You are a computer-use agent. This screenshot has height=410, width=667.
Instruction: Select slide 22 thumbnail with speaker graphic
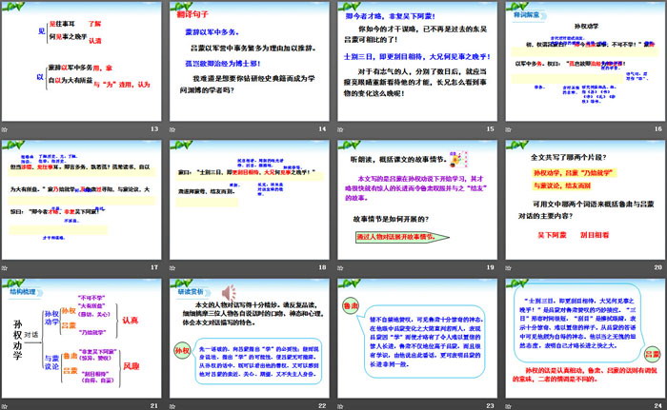(250, 339)
